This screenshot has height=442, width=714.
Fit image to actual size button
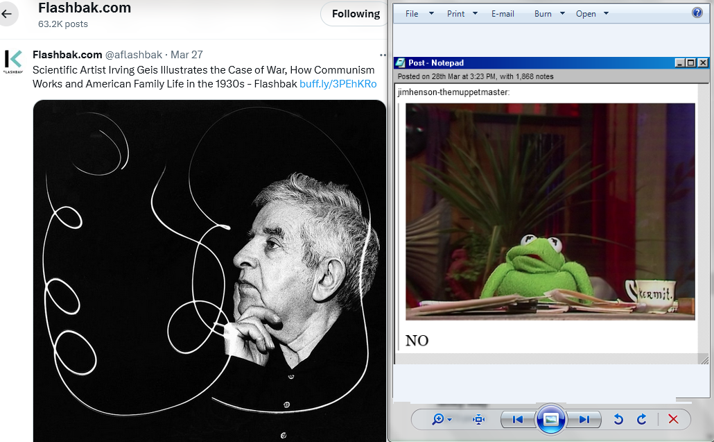478,419
